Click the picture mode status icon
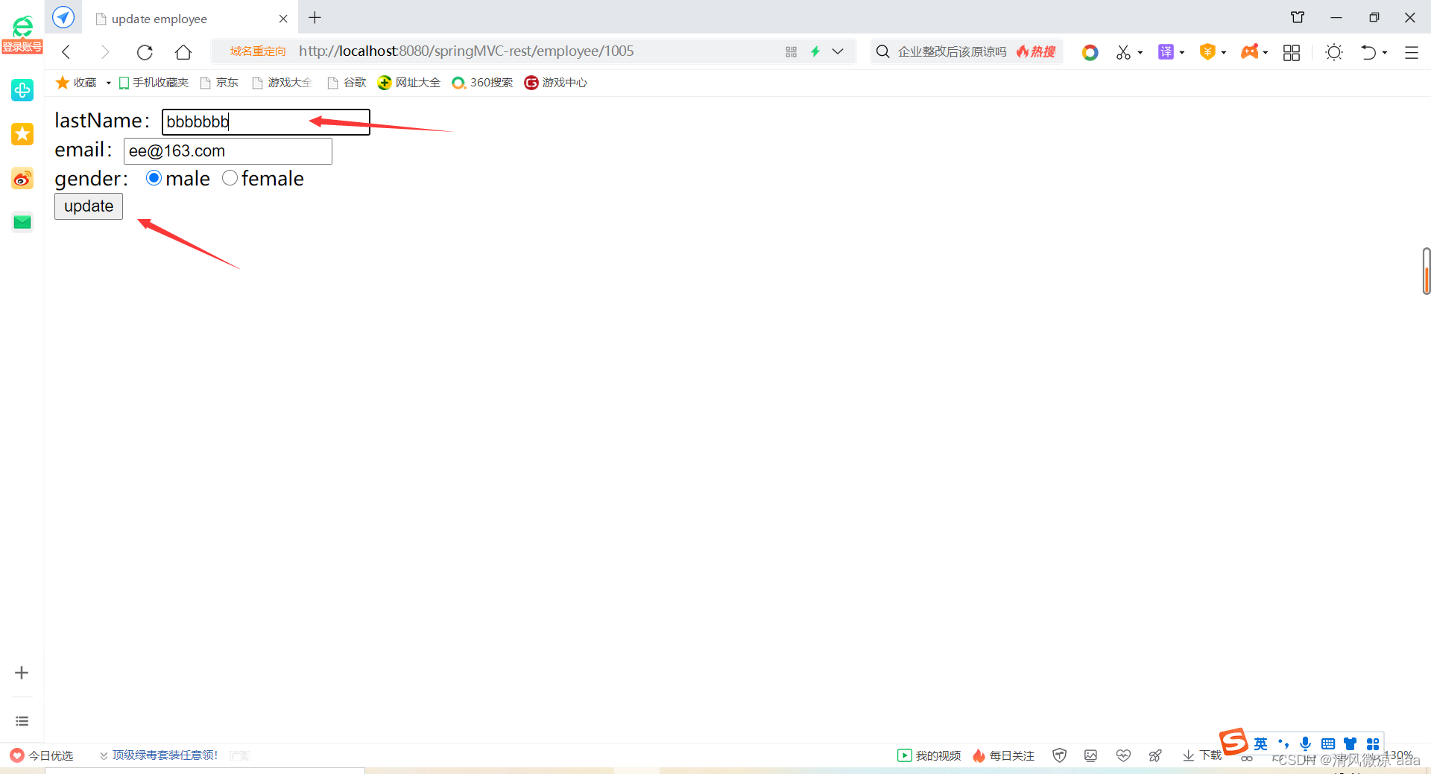1431x774 pixels. pyautogui.click(x=1091, y=755)
